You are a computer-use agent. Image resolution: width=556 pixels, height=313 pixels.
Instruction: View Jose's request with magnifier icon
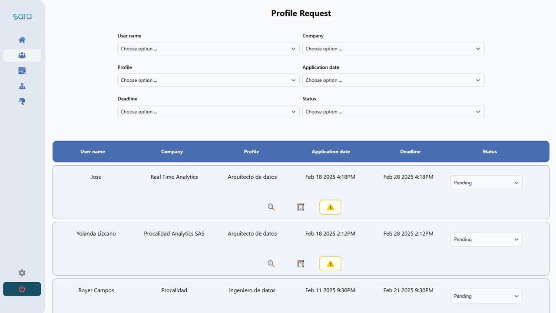[271, 207]
